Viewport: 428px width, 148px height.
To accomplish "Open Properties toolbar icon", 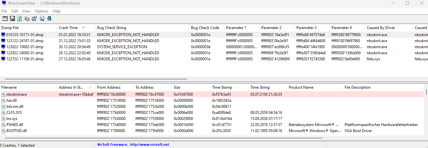I will [34, 18].
